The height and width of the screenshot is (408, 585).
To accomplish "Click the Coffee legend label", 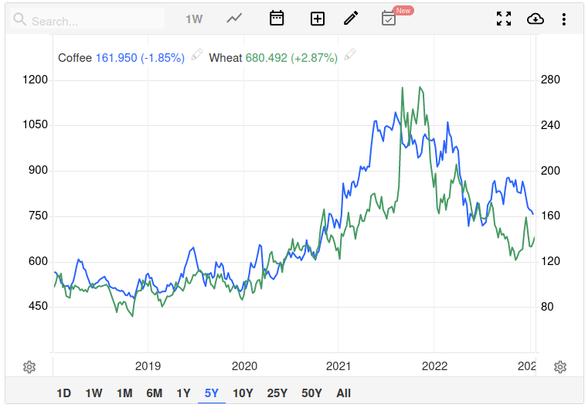I will pyautogui.click(x=75, y=57).
